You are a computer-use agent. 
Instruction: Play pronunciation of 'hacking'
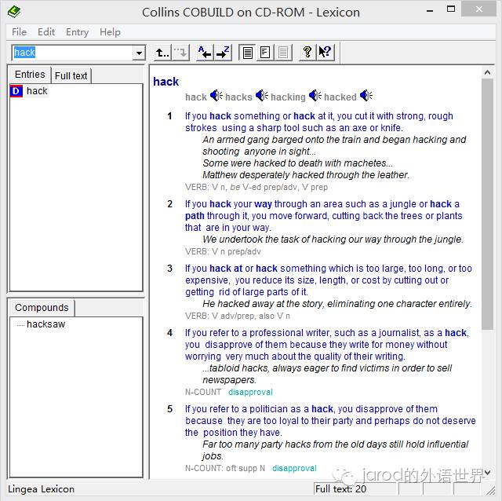coord(315,96)
